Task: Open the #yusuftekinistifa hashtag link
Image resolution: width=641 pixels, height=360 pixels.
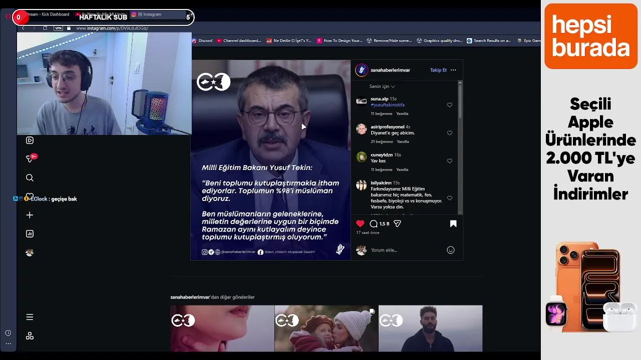Action: pyautogui.click(x=388, y=105)
